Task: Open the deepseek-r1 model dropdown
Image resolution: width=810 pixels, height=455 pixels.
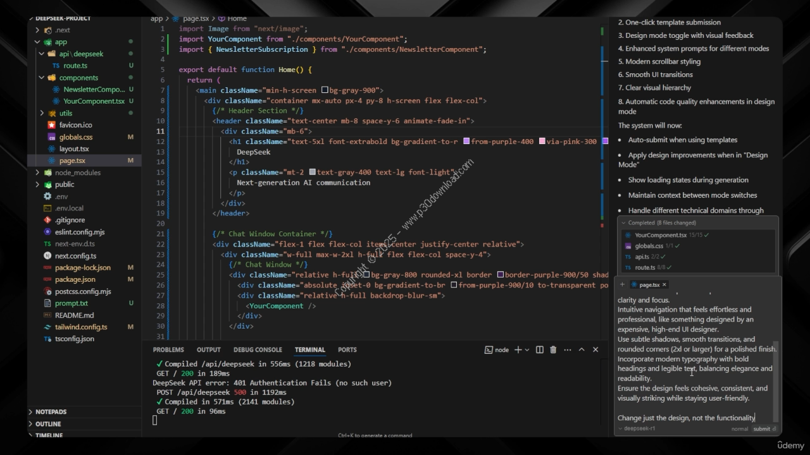Action: point(637,428)
